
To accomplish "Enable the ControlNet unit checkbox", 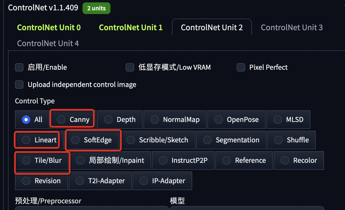I will pos(19,67).
